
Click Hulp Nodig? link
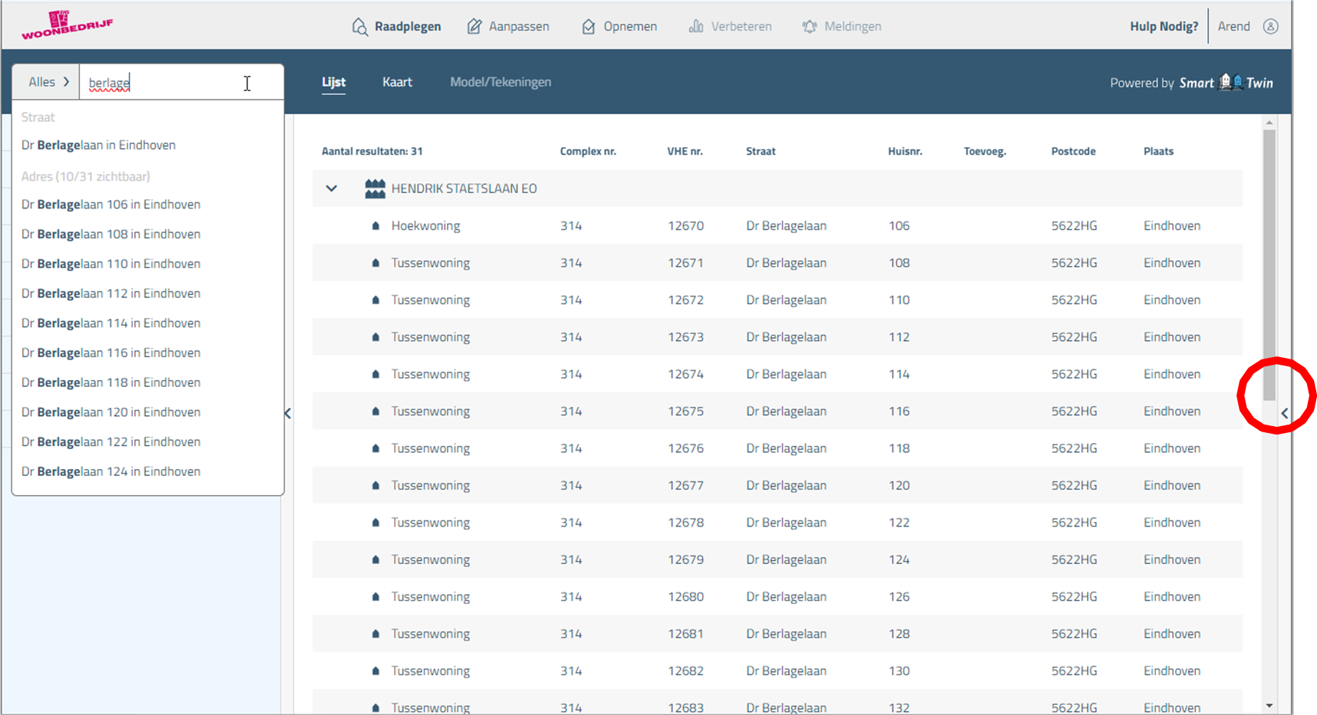pyautogui.click(x=1163, y=27)
